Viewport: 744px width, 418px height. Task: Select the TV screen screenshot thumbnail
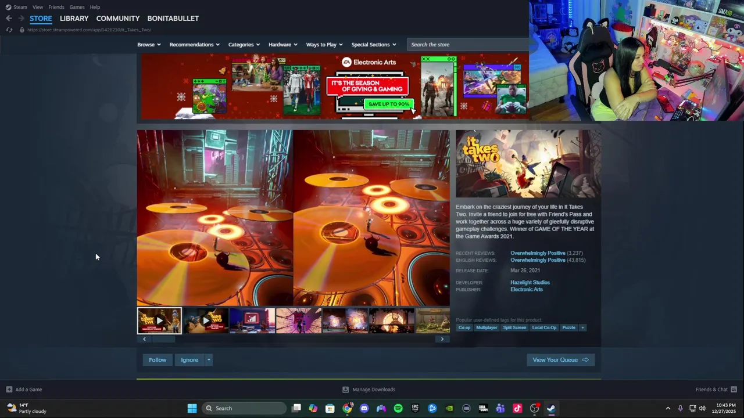[x=252, y=320]
